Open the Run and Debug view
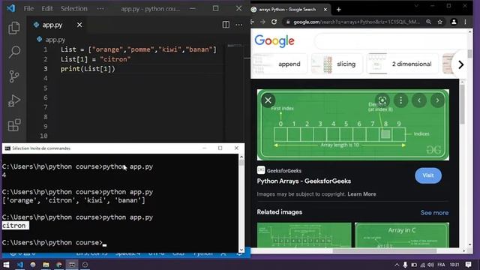 tap(14, 100)
